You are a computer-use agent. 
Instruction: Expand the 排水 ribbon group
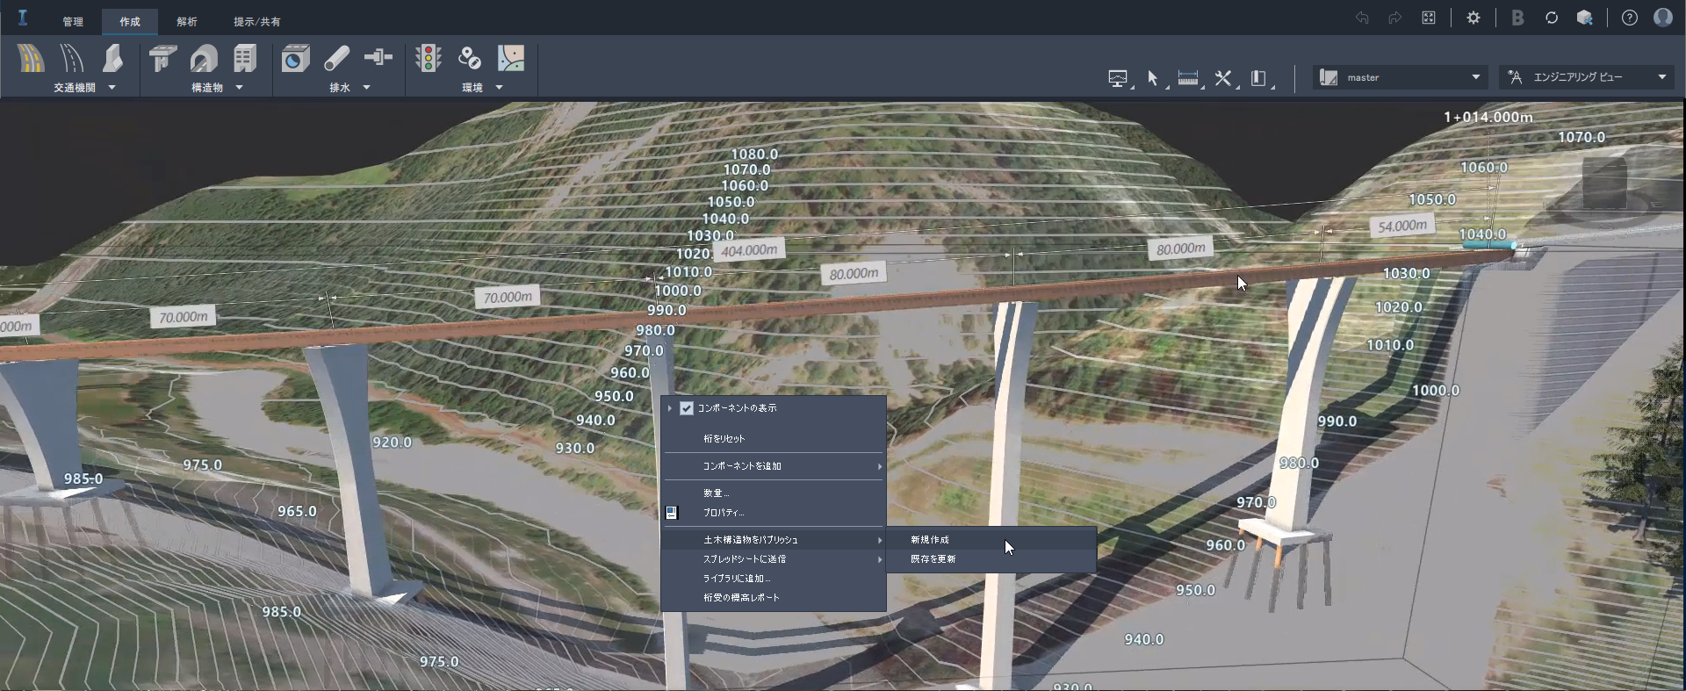tap(366, 88)
